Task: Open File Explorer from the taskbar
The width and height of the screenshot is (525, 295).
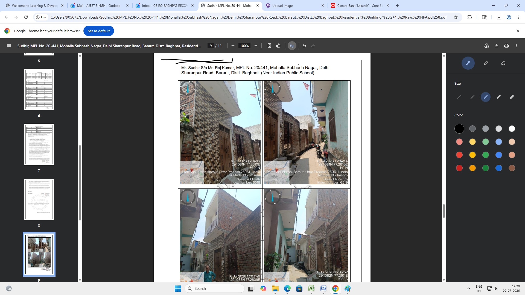Action: click(x=275, y=288)
